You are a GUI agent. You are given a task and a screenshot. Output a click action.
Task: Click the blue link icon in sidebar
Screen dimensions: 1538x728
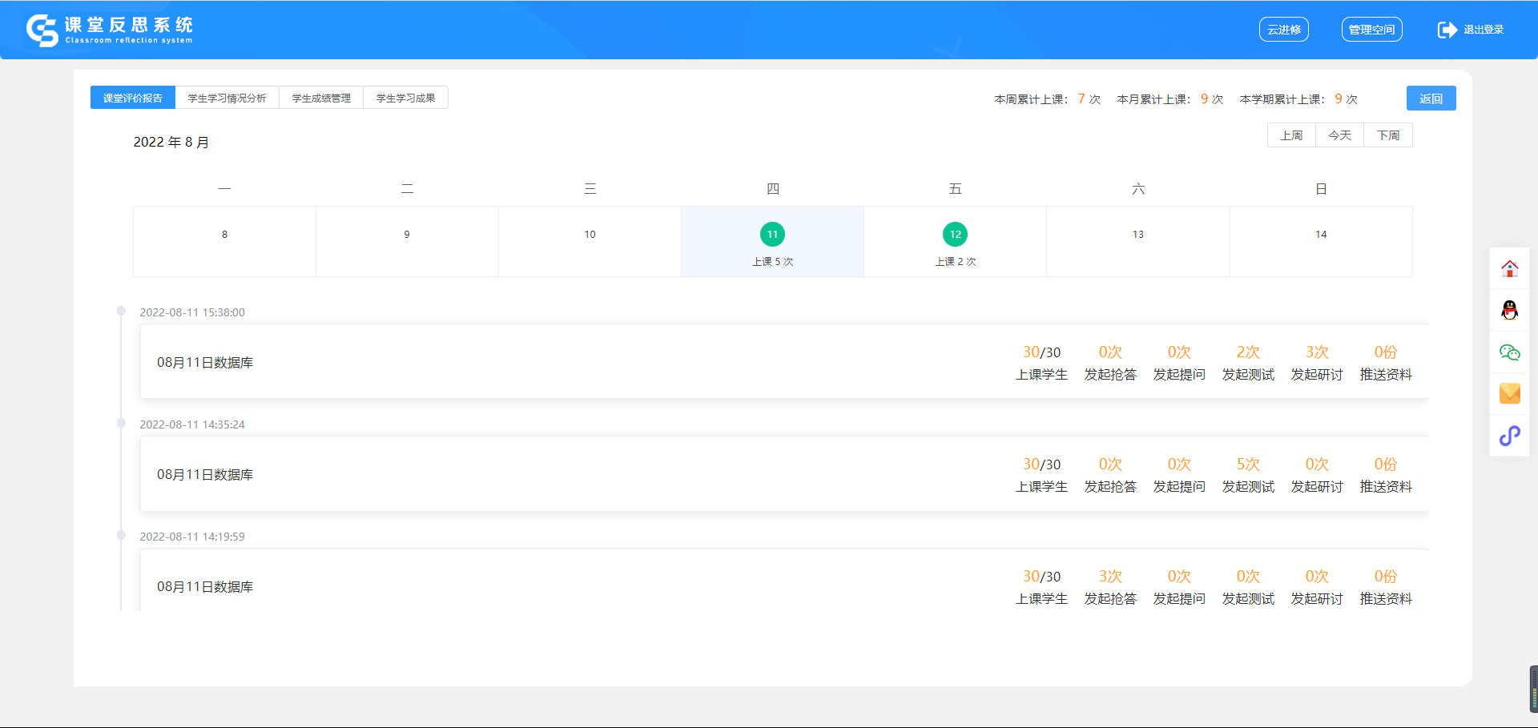tap(1509, 436)
